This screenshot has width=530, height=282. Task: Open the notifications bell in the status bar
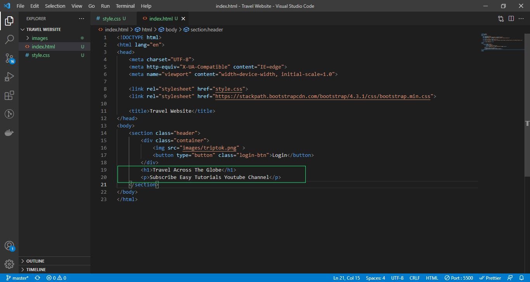pyautogui.click(x=522, y=278)
